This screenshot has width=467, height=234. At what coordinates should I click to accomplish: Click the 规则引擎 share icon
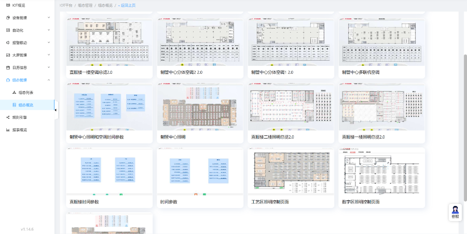point(8,117)
